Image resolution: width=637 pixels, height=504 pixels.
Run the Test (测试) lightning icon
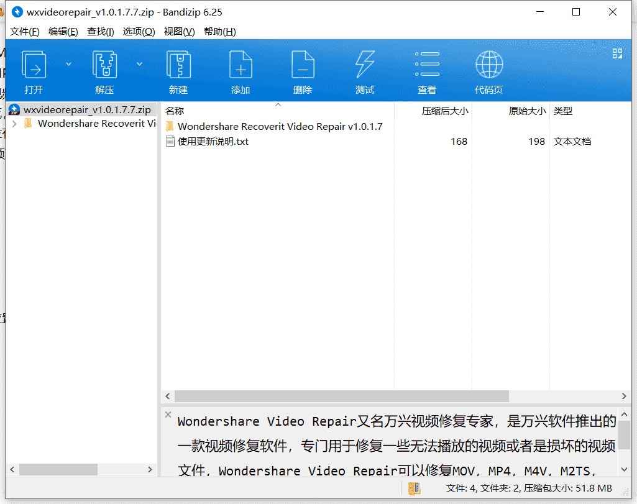[365, 64]
